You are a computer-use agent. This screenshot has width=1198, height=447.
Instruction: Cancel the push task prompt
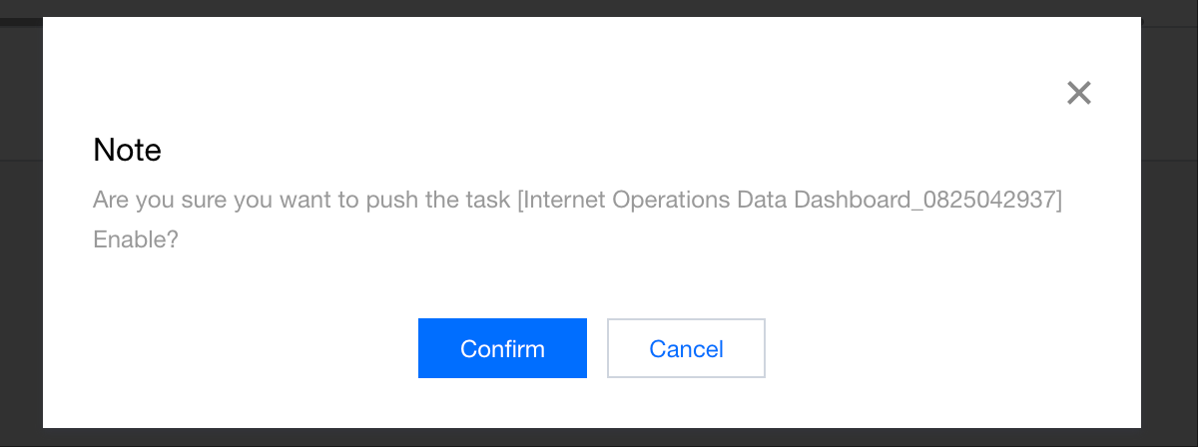686,348
